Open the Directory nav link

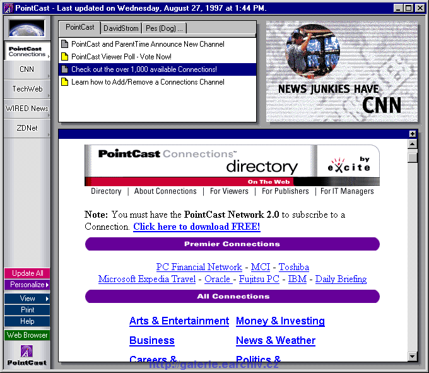[x=106, y=191]
